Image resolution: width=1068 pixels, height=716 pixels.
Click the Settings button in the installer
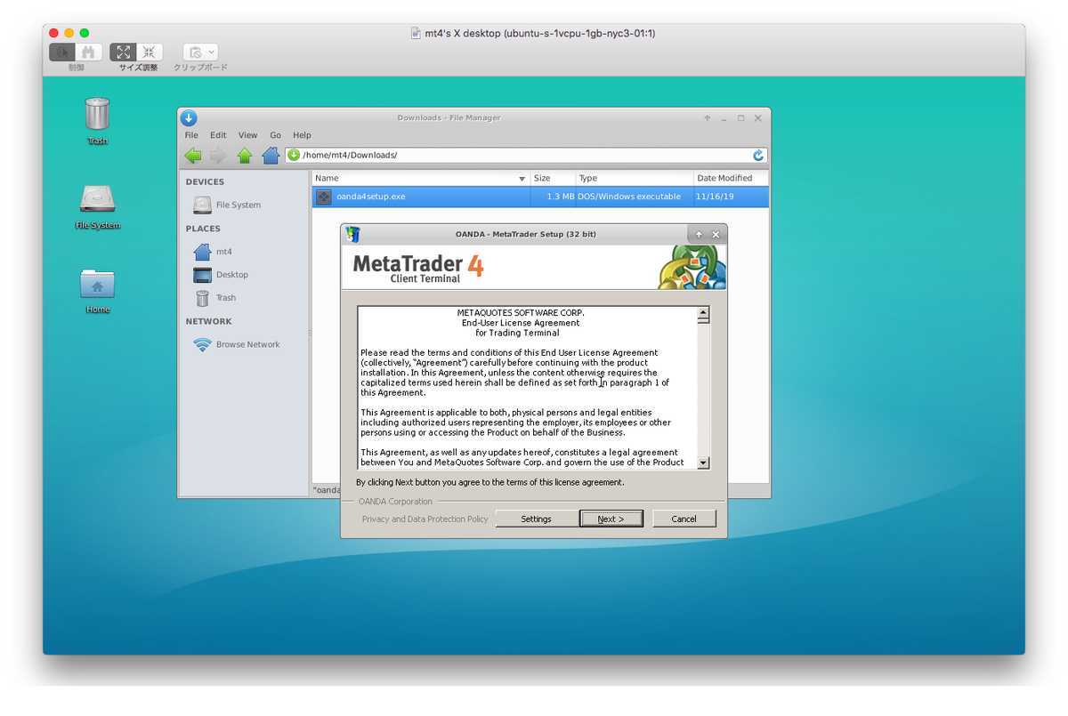click(536, 519)
